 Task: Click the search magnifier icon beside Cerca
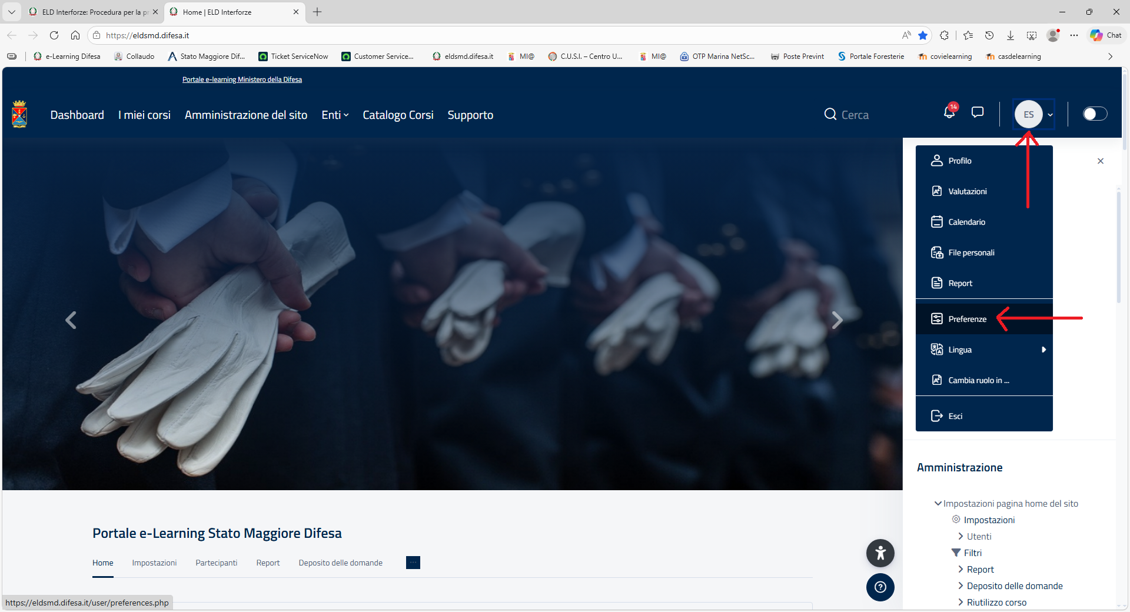[x=830, y=114]
